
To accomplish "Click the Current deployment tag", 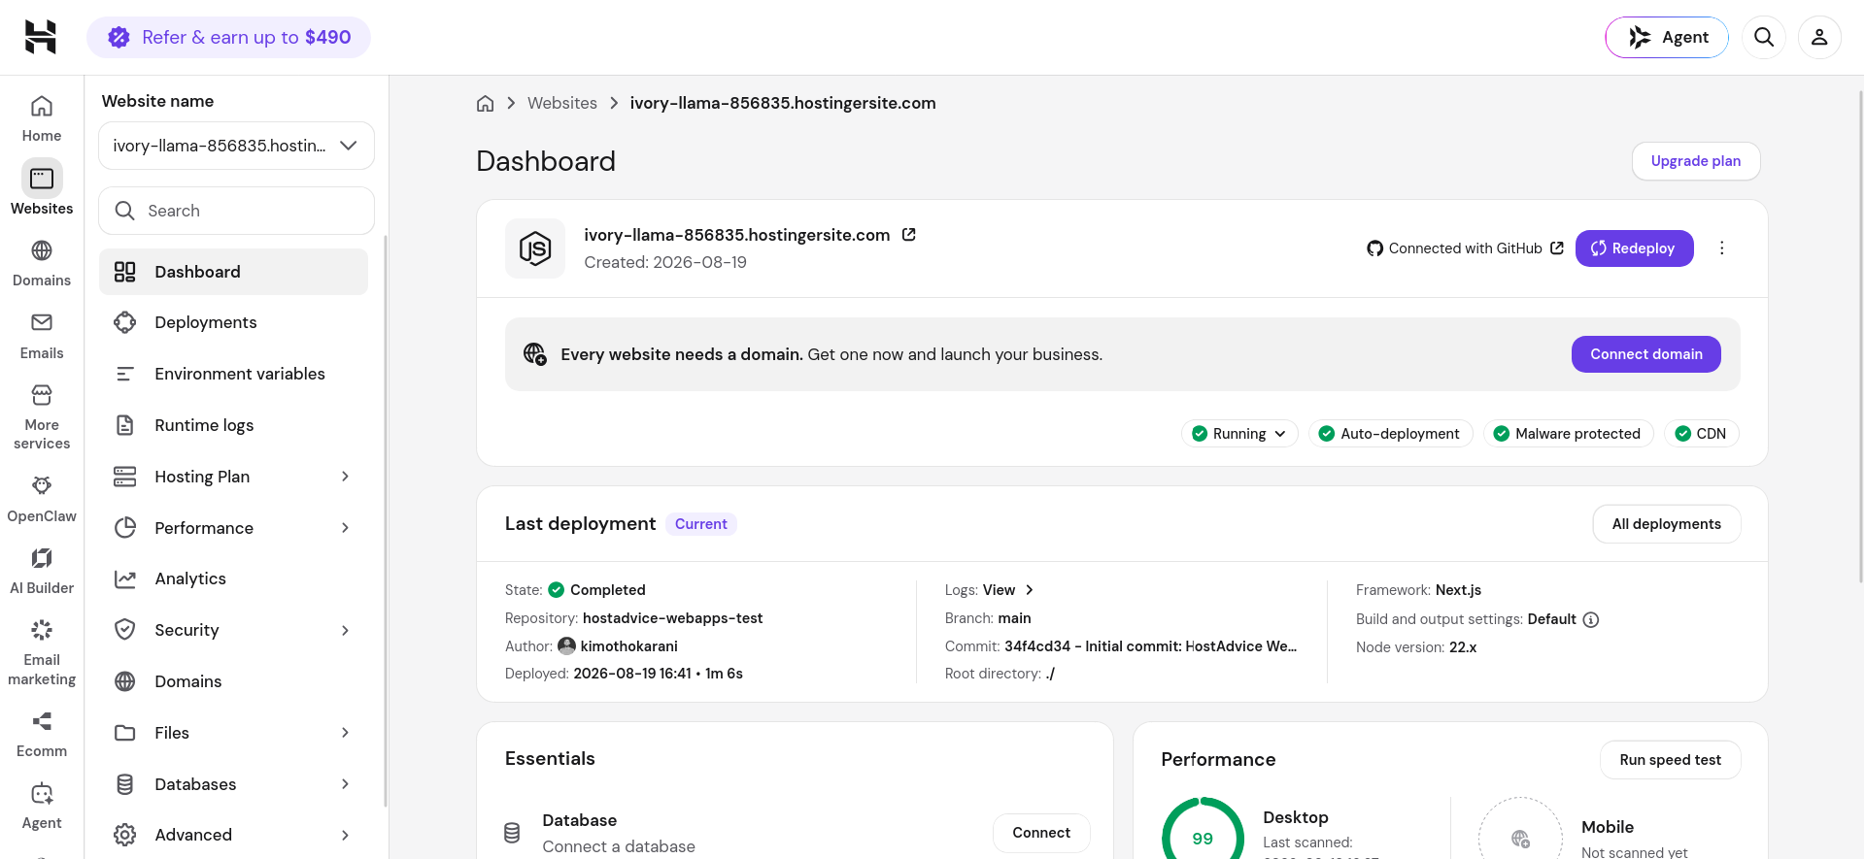I will tap(700, 524).
